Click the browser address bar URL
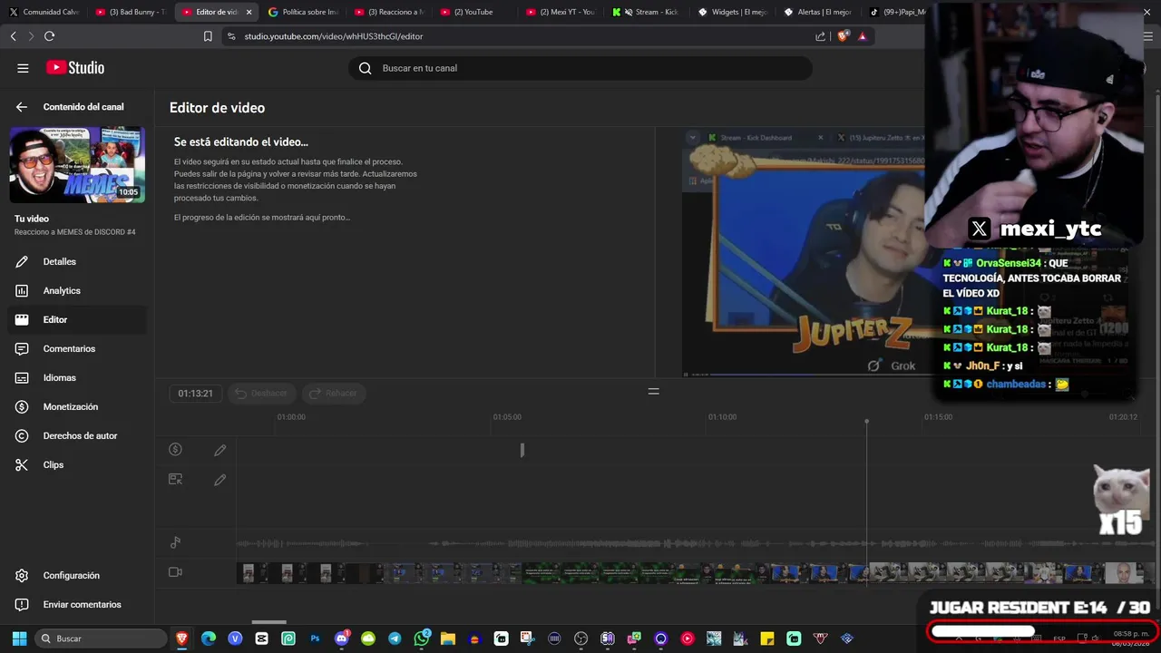This screenshot has width=1161, height=653. (334, 36)
